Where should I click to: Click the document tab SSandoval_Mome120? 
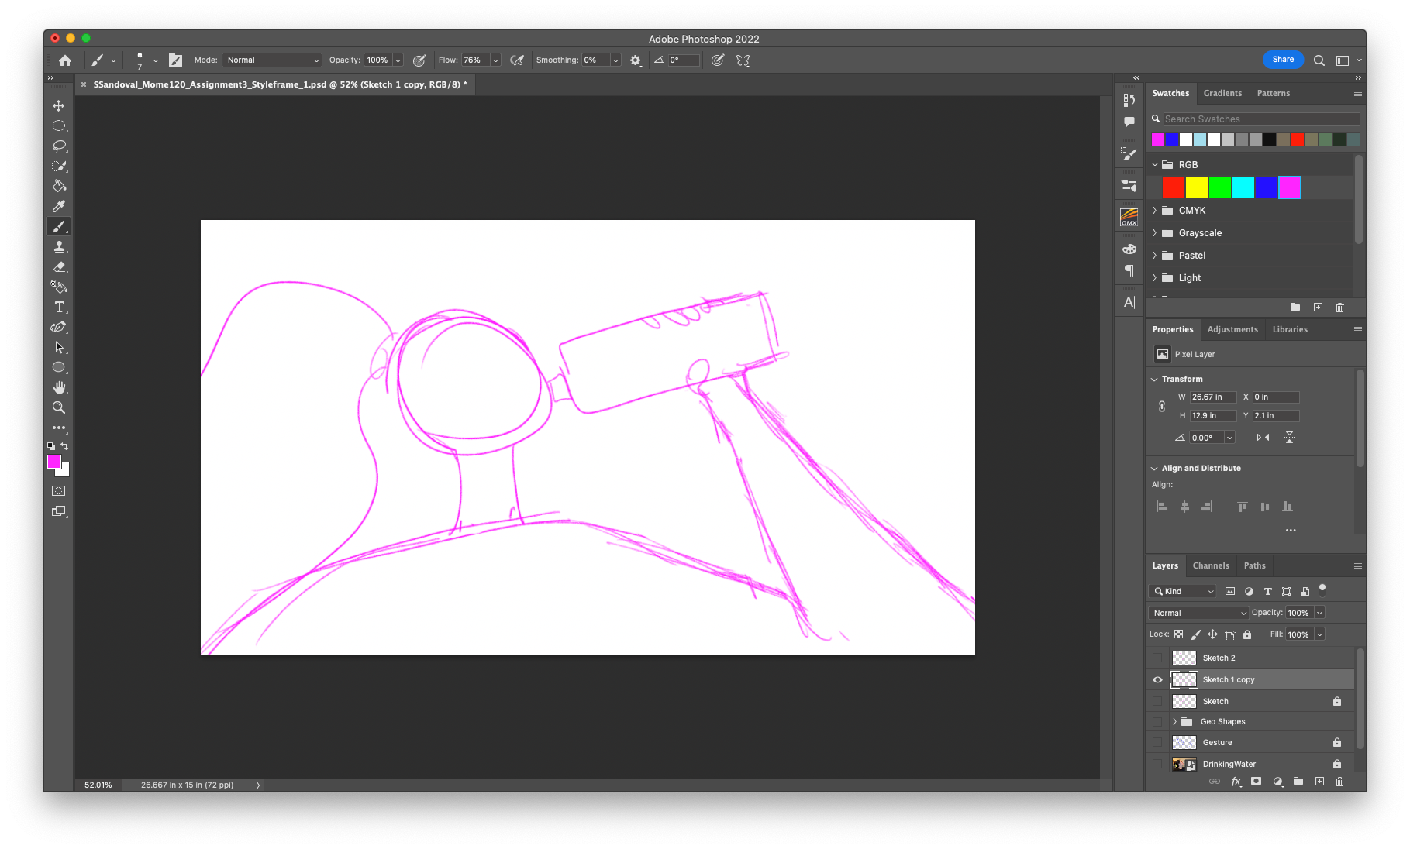[280, 84]
